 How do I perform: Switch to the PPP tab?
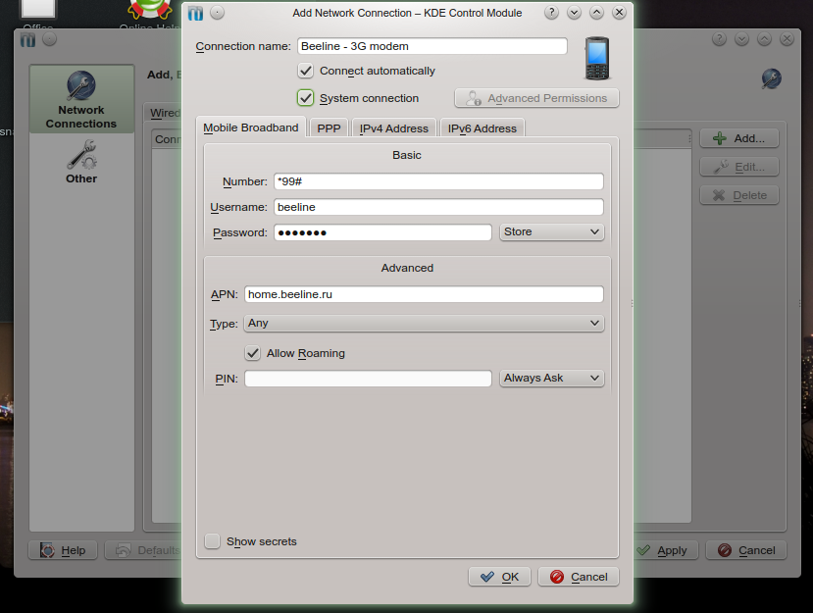pyautogui.click(x=329, y=128)
